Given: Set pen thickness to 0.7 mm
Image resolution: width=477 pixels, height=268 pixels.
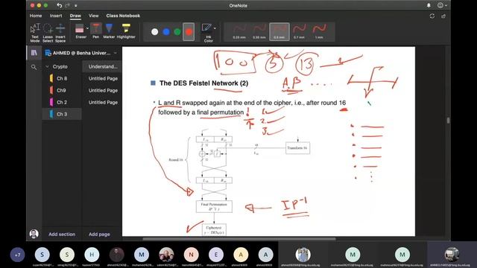Looking at the screenshot, I should pos(300,31).
